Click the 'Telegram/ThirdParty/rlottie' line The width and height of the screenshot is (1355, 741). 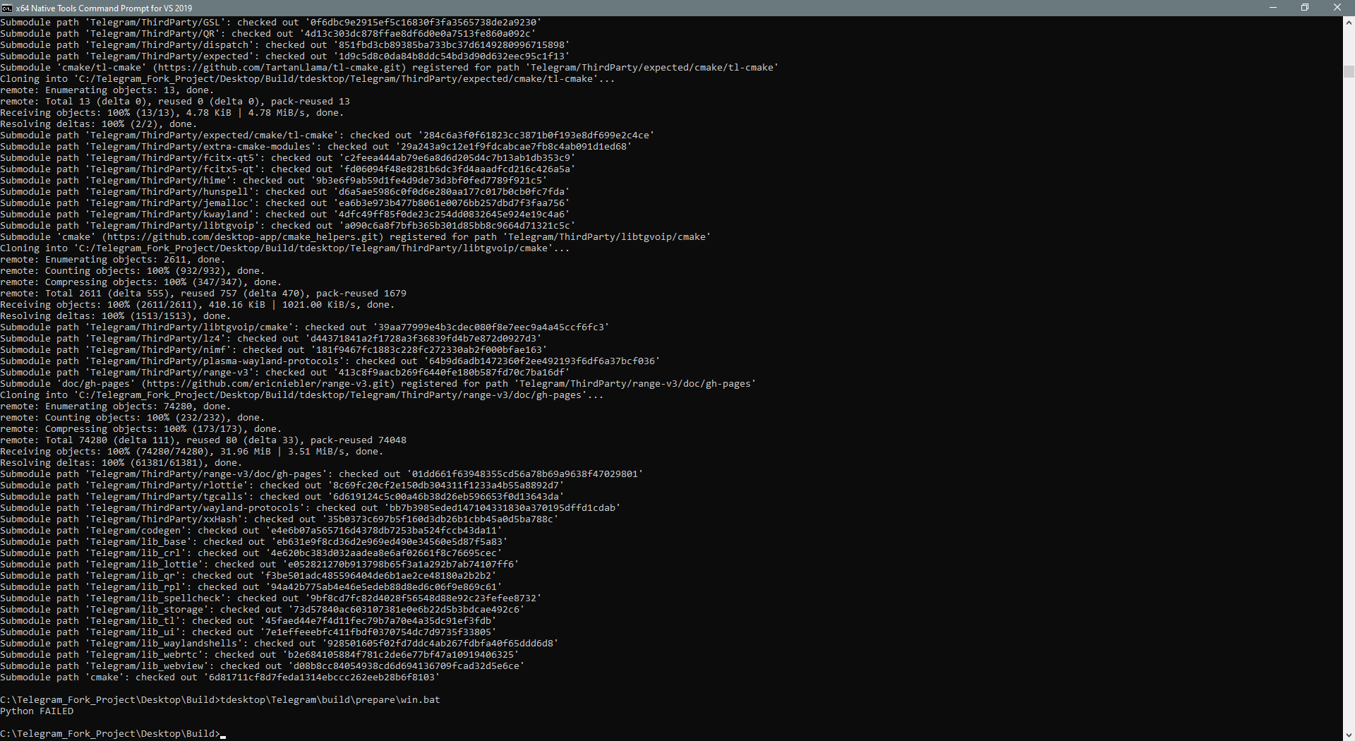click(x=282, y=486)
